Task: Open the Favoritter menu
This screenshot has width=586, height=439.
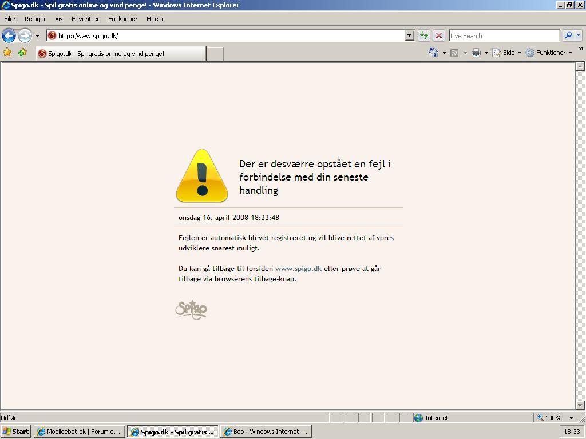Action: [x=85, y=19]
